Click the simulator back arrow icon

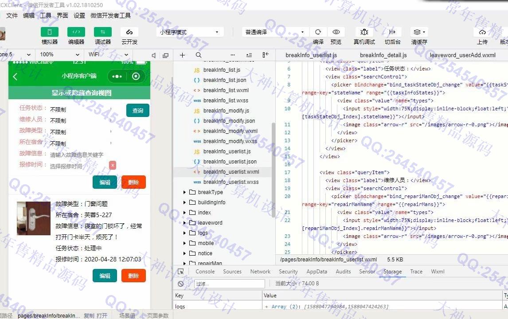click(15, 77)
